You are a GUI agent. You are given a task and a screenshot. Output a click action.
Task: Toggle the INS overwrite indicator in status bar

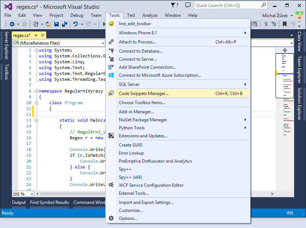(290, 213)
